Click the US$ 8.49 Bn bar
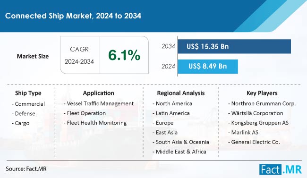 coord(208,67)
